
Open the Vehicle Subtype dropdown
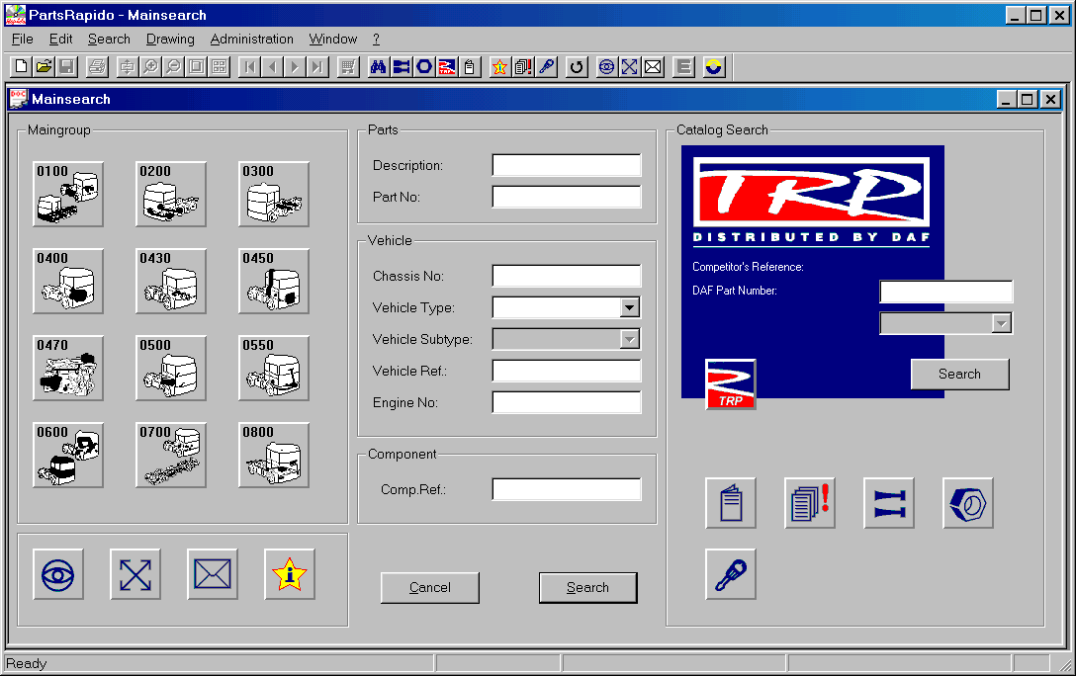pyautogui.click(x=629, y=339)
